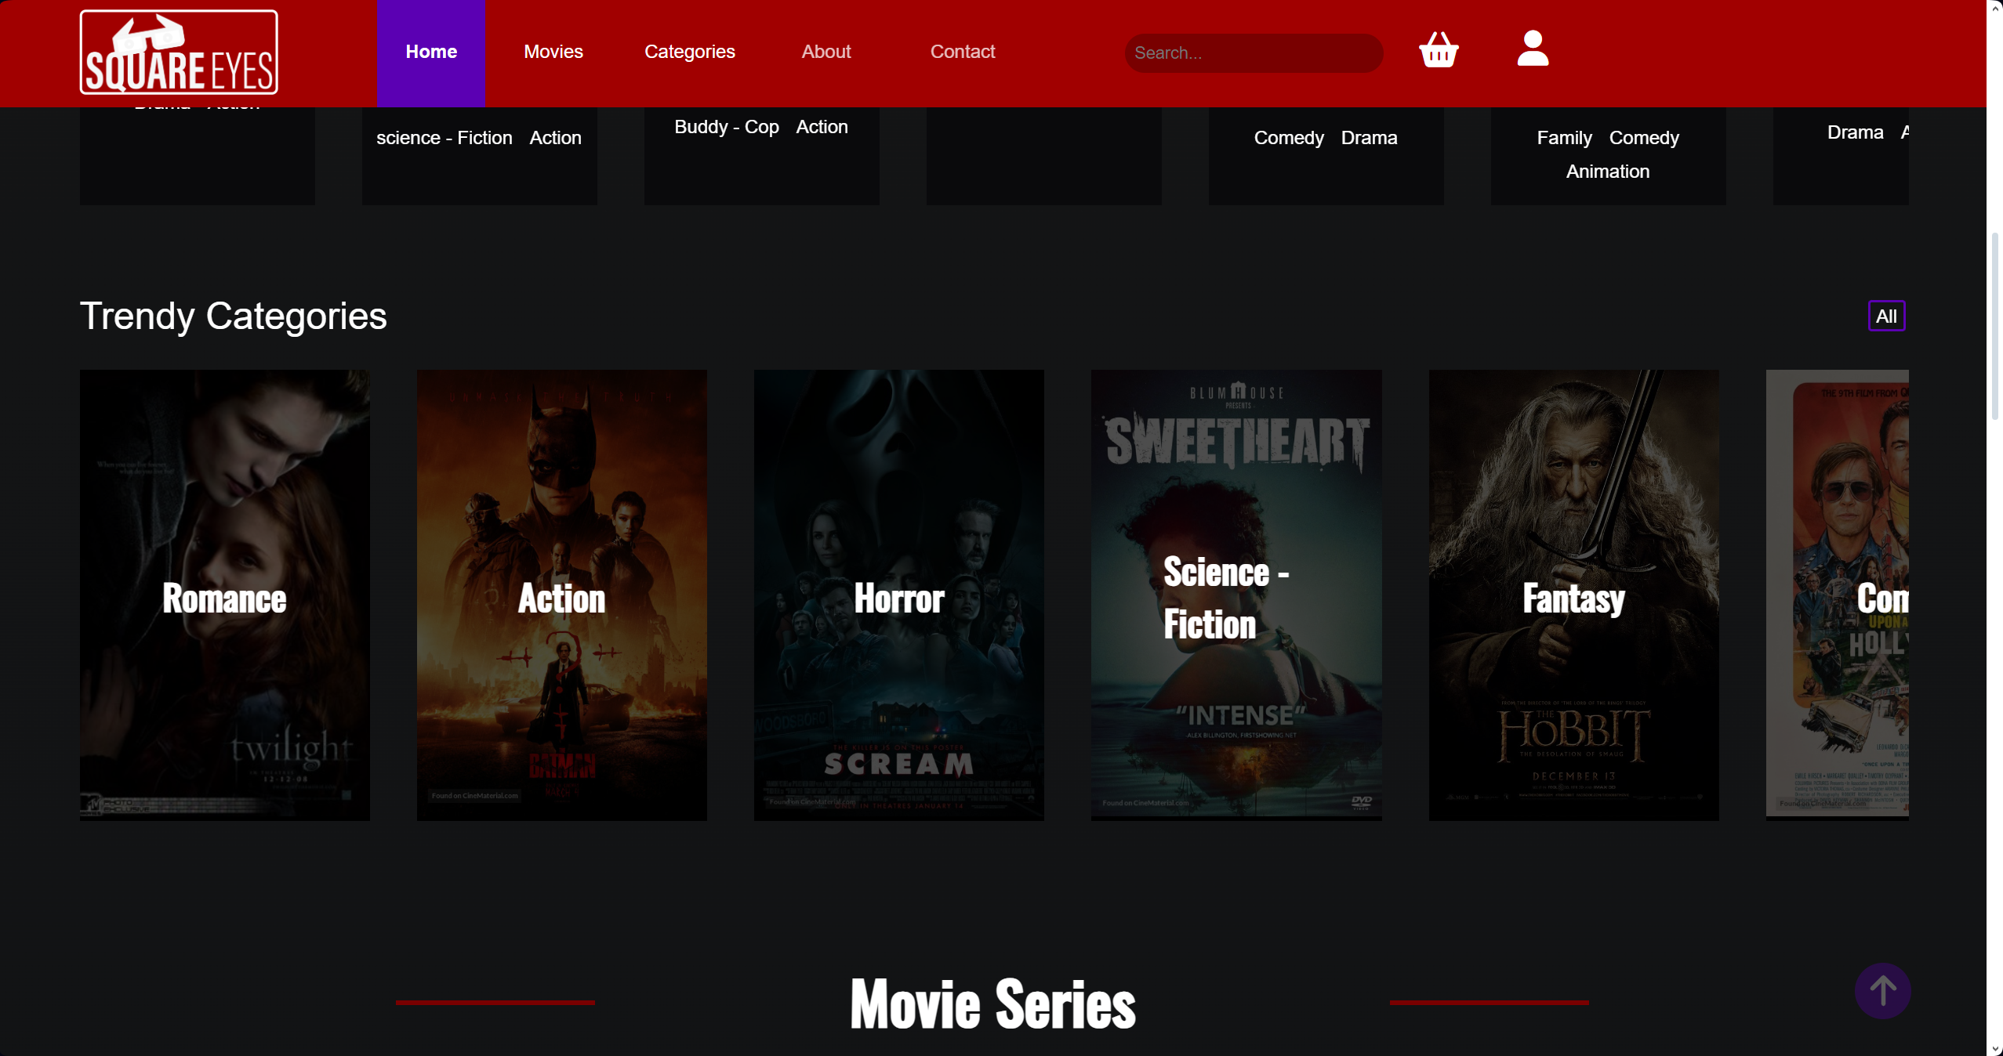Screen dimensions: 2003x1056
Task: Open the Categories page
Action: (x=689, y=52)
